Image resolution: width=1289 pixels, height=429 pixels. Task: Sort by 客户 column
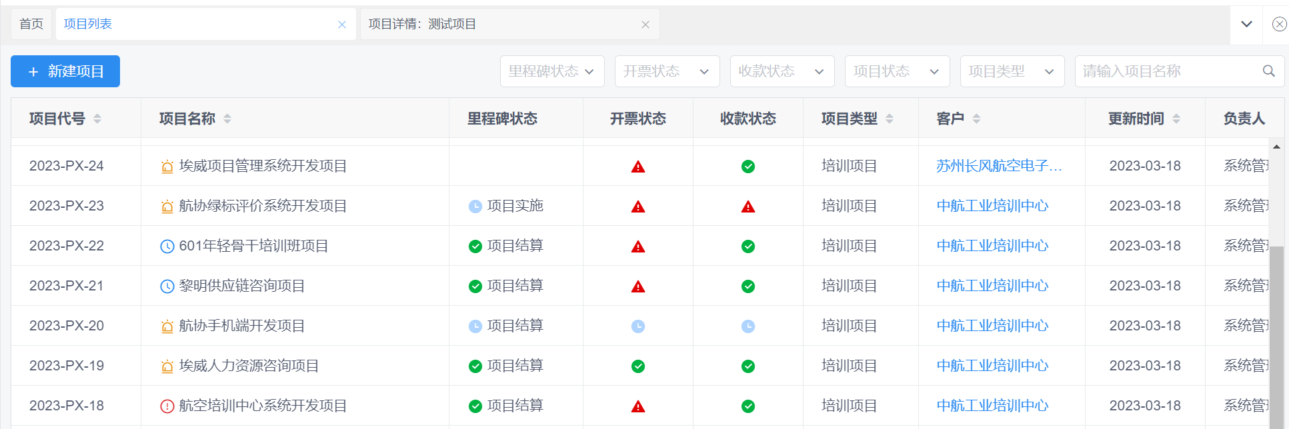click(x=976, y=119)
